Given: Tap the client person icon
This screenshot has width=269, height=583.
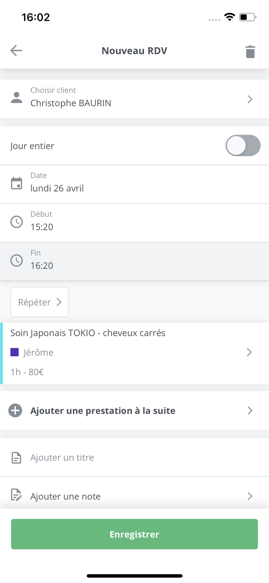Looking at the screenshot, I should click(x=17, y=98).
